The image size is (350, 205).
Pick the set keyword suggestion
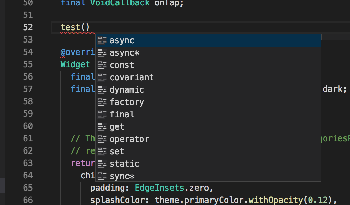[x=208, y=151]
